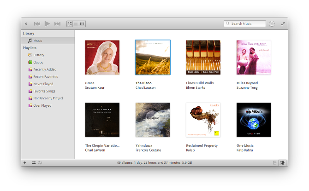Skip to the previous track
The height and width of the screenshot is (191, 309).
click(x=37, y=23)
